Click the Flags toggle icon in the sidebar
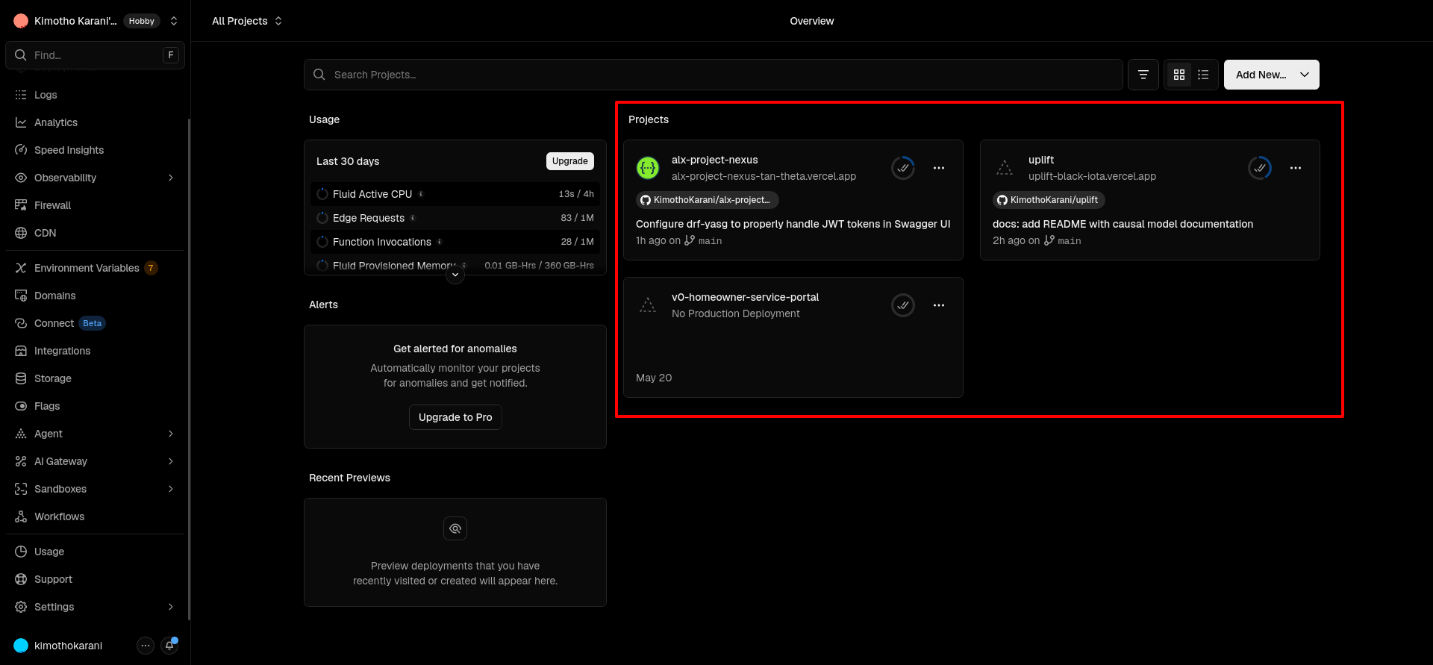Image resolution: width=1433 pixels, height=665 pixels. tap(21, 406)
